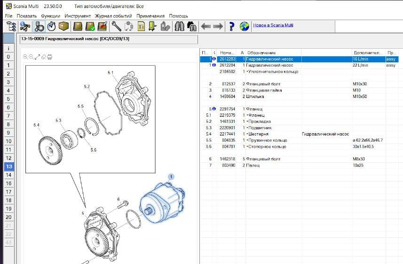
Task: Select the 'i' info tab in sidebar
Action: point(8,48)
